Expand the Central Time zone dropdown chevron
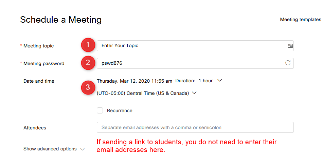 (194, 93)
